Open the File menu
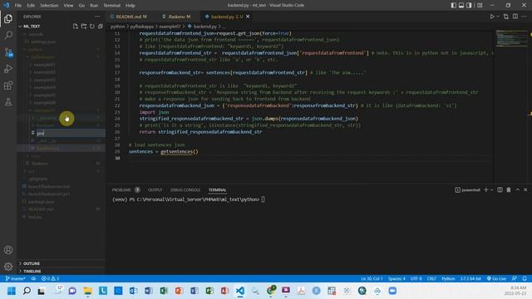Screen dimensions: 532x299 tap(18, 5)
